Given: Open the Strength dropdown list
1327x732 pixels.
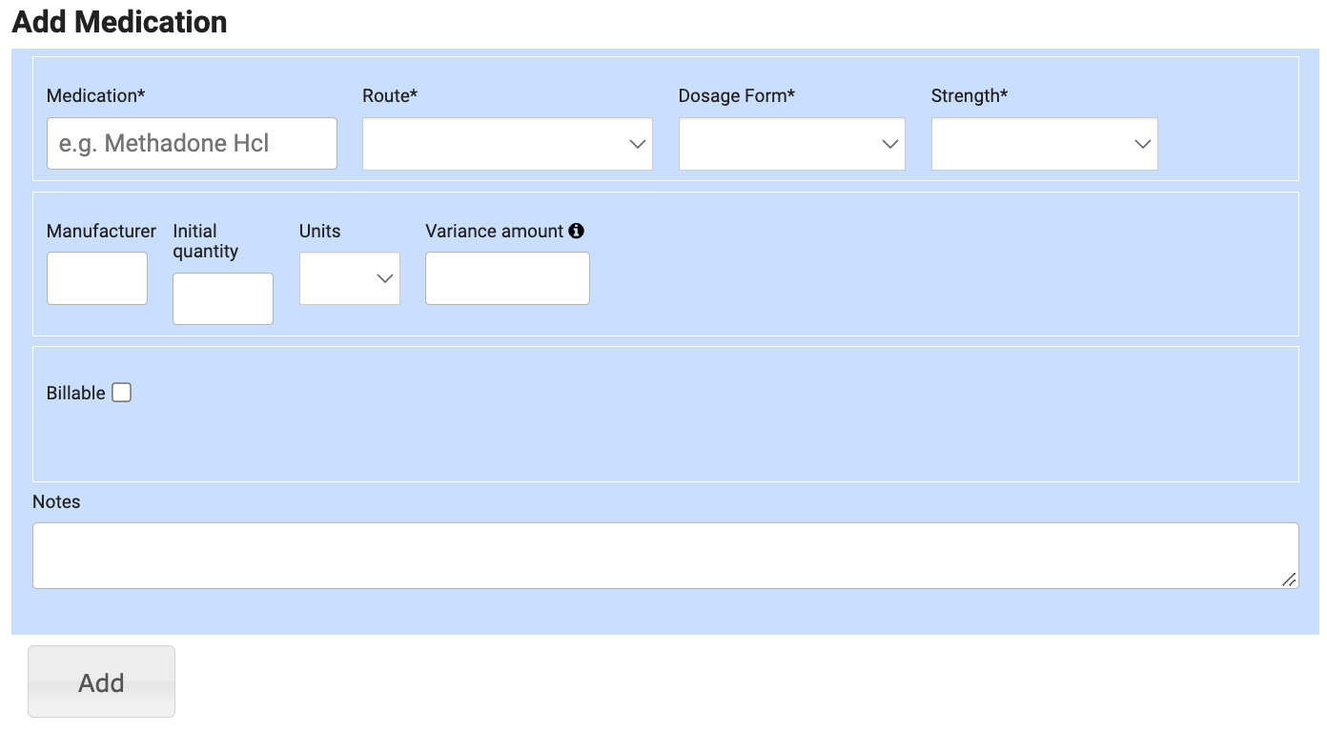Looking at the screenshot, I should click(1044, 144).
